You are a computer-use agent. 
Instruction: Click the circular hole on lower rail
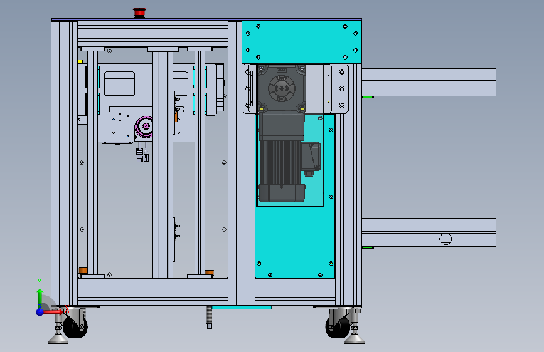point(445,239)
